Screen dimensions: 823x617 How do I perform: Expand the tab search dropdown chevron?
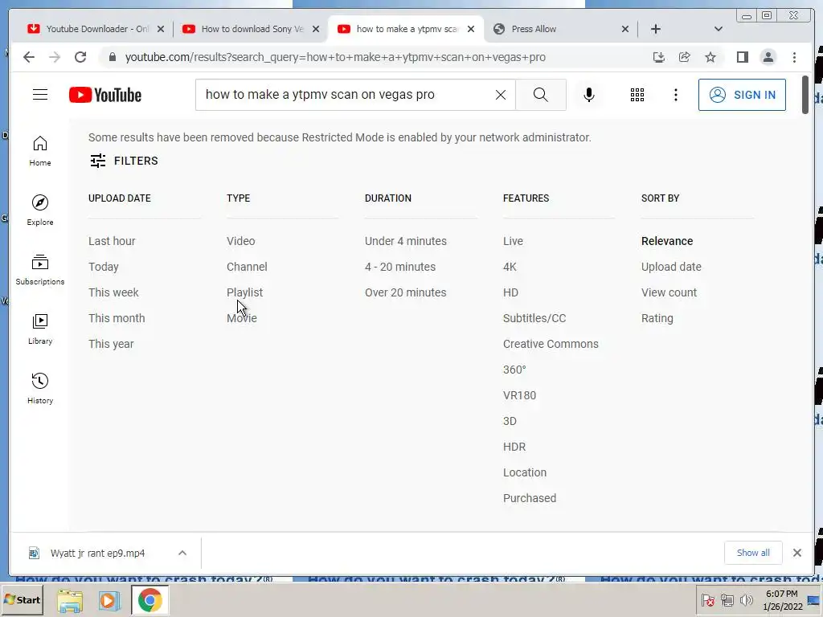(x=719, y=29)
